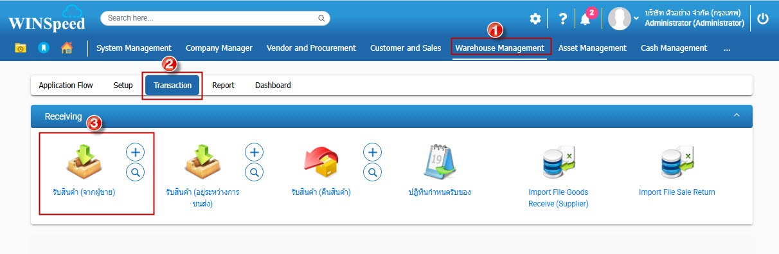This screenshot has height=254, width=779.
Task: Open Import File Sale Return database icon
Action: pyautogui.click(x=677, y=162)
